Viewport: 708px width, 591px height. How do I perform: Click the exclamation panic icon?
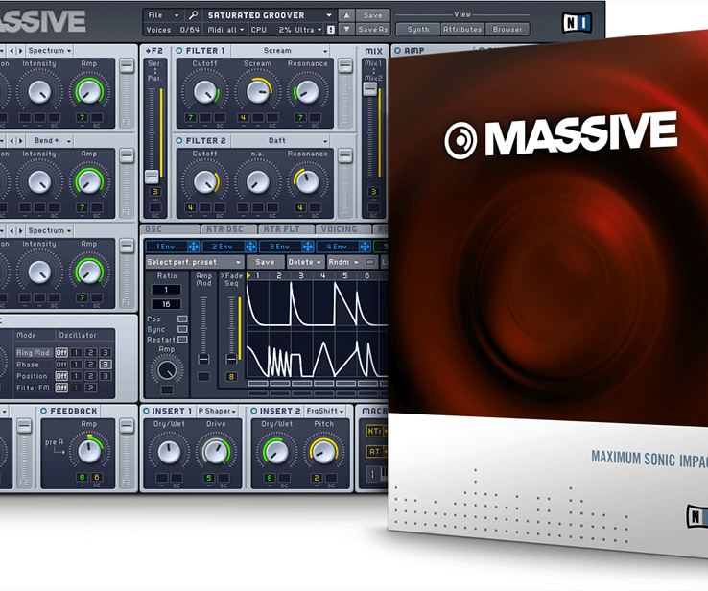tap(331, 30)
